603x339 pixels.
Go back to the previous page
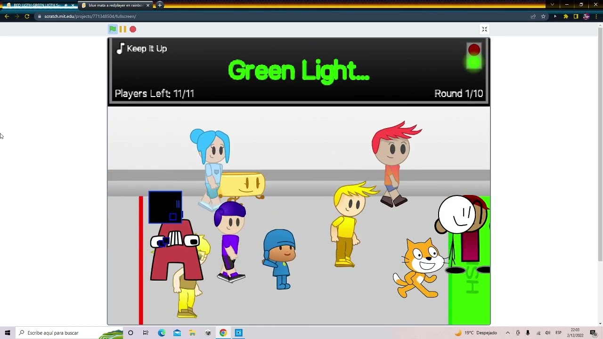7,16
